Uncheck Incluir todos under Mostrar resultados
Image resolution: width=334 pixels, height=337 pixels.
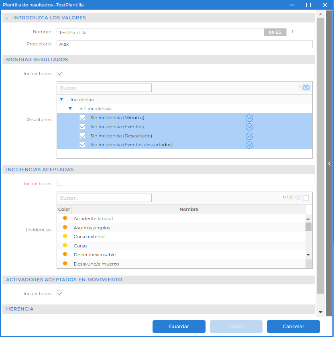coord(59,73)
